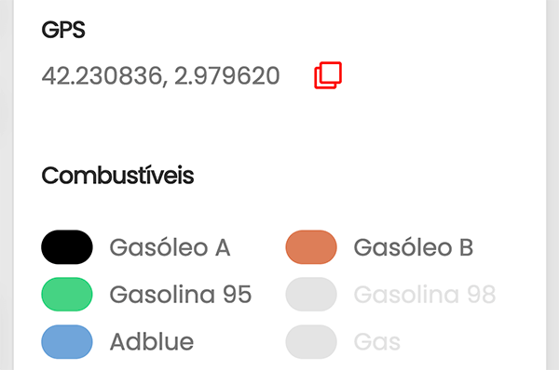This screenshot has height=370, width=559.
Task: Click the Gasóleo A label
Action: pos(170,247)
